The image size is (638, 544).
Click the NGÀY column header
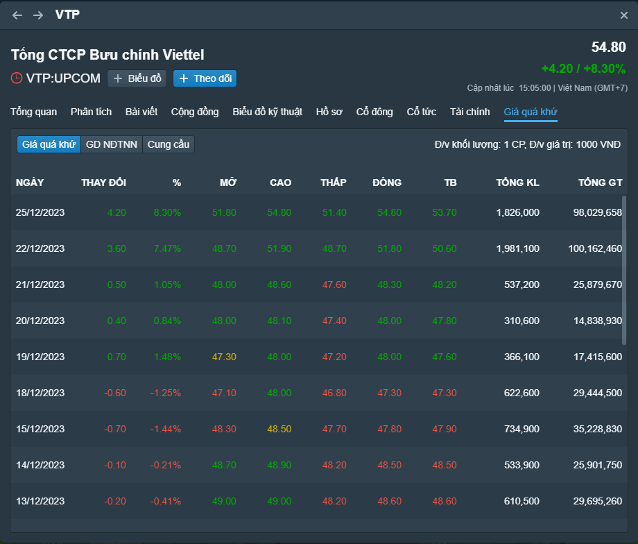click(30, 182)
